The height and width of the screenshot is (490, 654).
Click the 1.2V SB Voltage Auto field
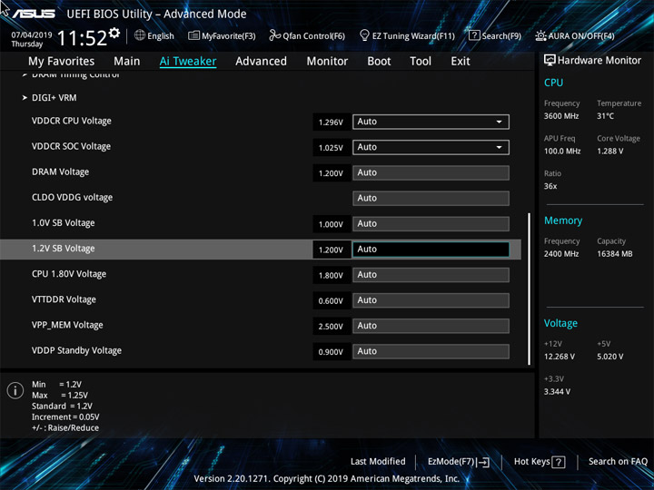click(x=431, y=250)
